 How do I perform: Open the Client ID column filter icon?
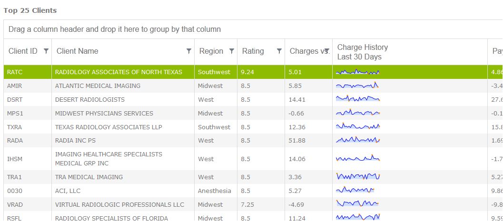click(46, 51)
